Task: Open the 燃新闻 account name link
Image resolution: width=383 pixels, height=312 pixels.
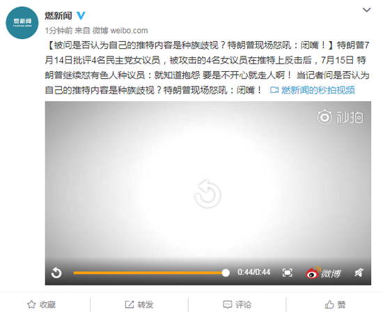Action: [x=58, y=16]
